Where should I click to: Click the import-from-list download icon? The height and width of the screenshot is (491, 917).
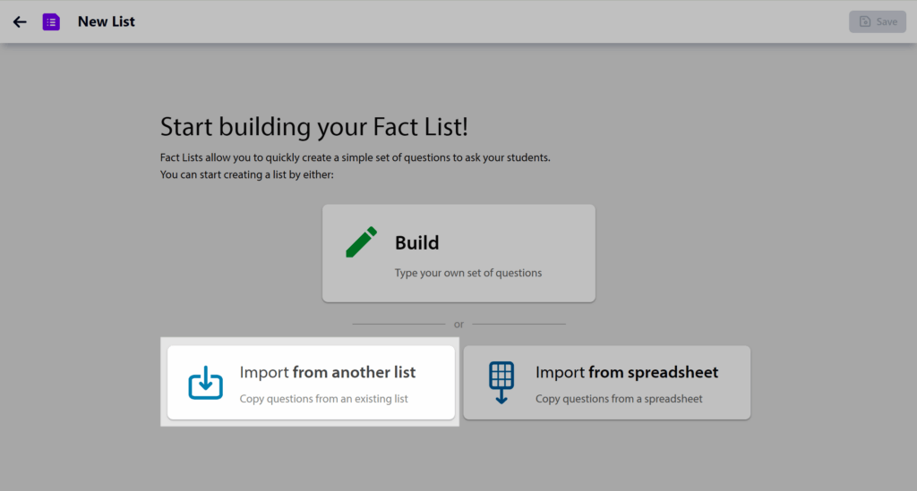pos(205,383)
